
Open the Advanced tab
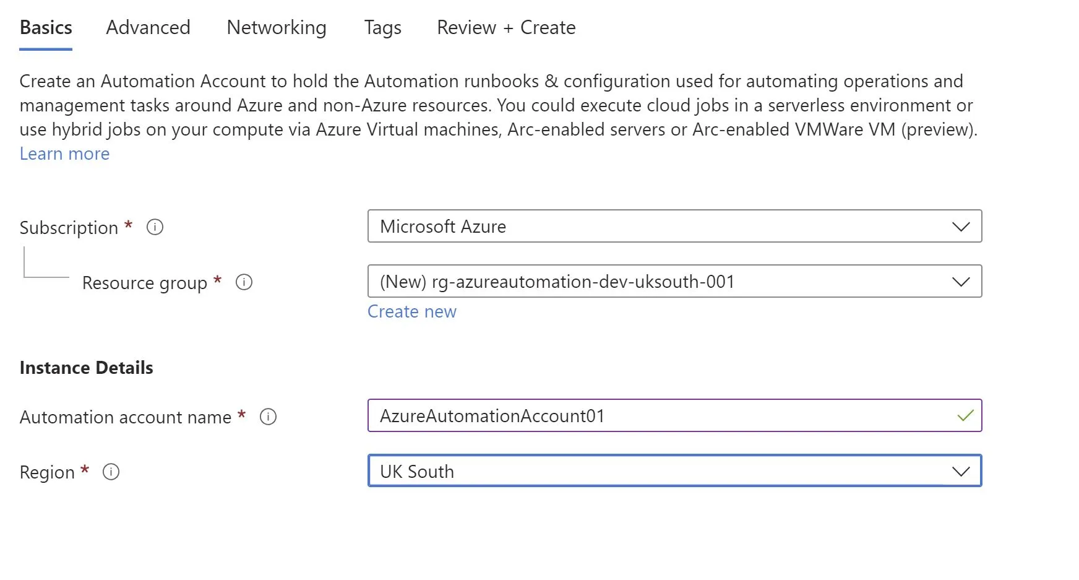148,28
